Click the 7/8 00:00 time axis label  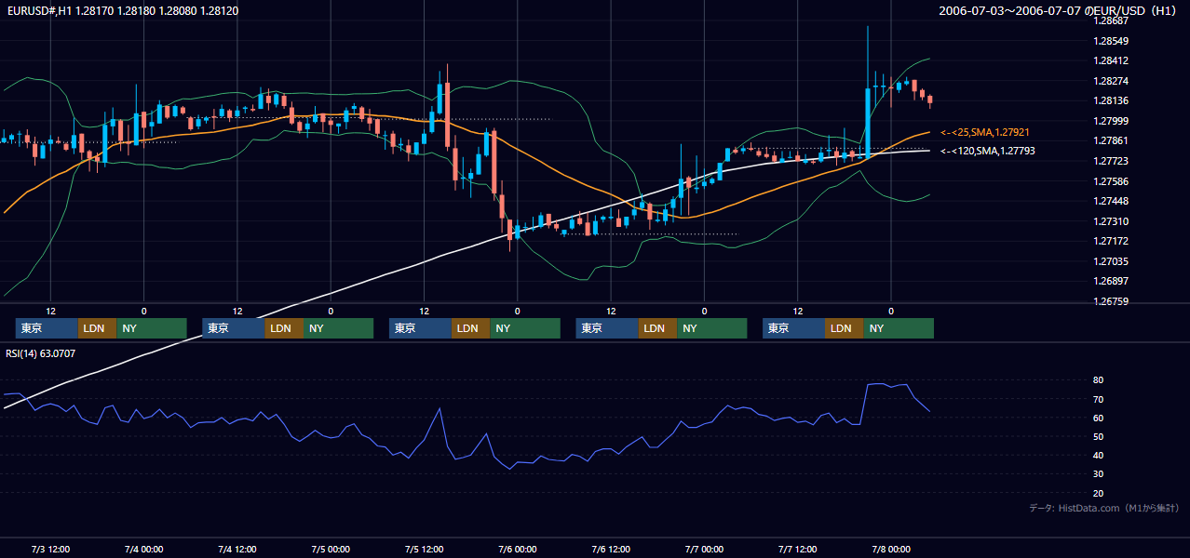point(890,549)
